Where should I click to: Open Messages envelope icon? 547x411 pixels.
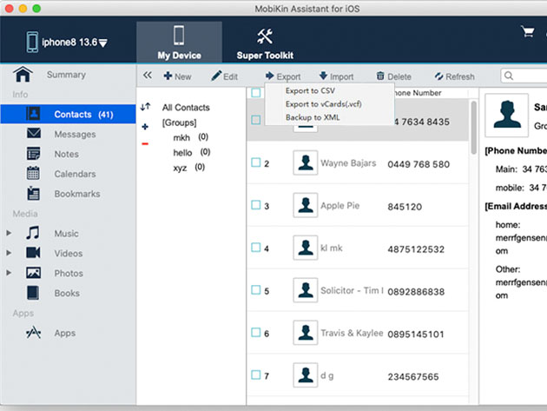[x=34, y=134]
